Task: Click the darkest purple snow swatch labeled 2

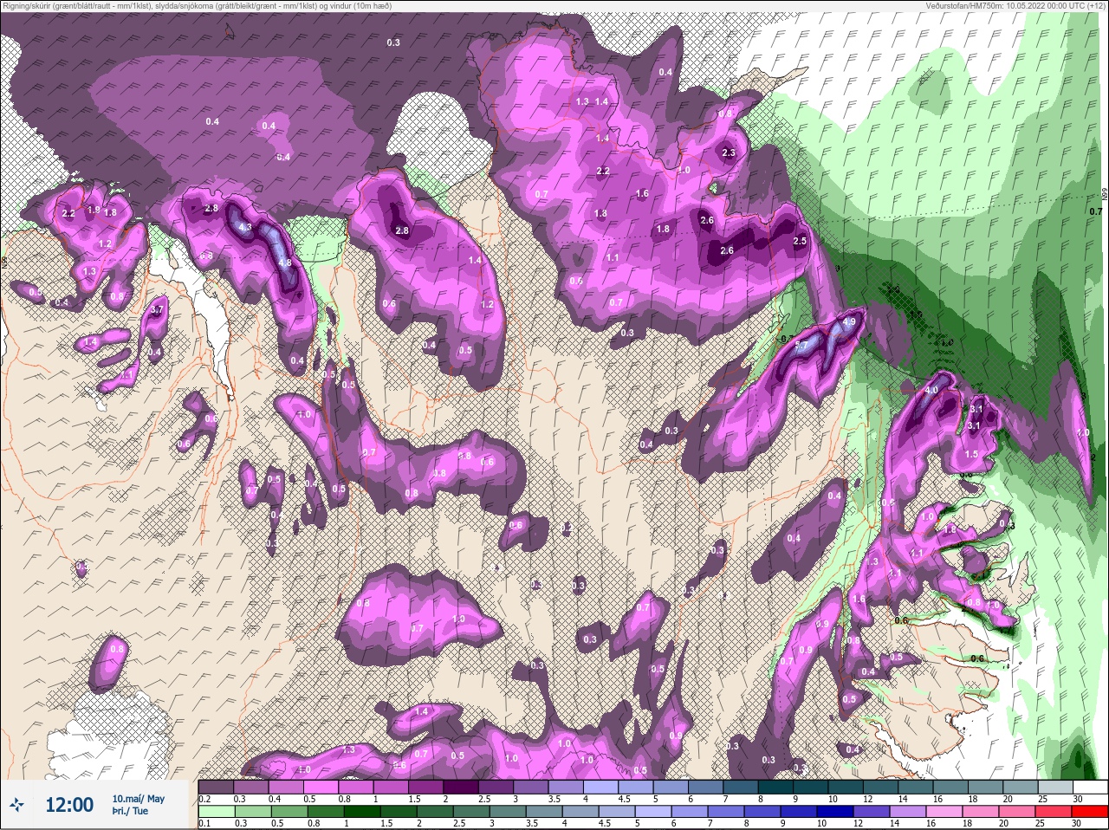Action: pos(461,787)
